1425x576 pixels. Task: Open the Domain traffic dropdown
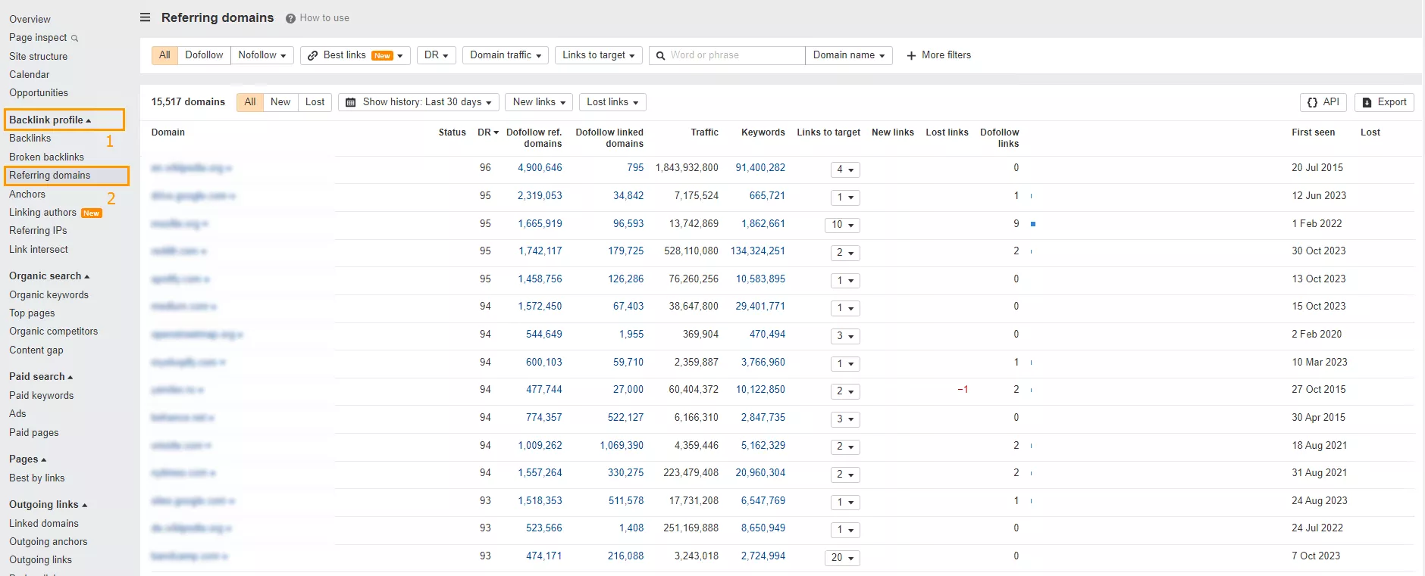(x=506, y=55)
